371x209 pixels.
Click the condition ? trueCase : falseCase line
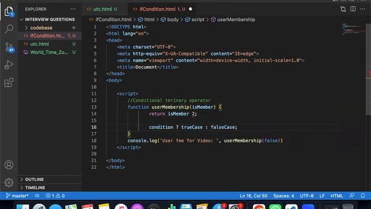click(x=193, y=127)
